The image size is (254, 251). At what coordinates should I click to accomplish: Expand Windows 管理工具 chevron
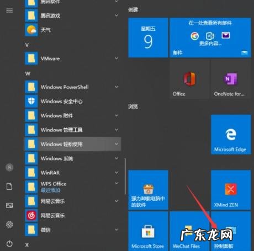(117, 130)
